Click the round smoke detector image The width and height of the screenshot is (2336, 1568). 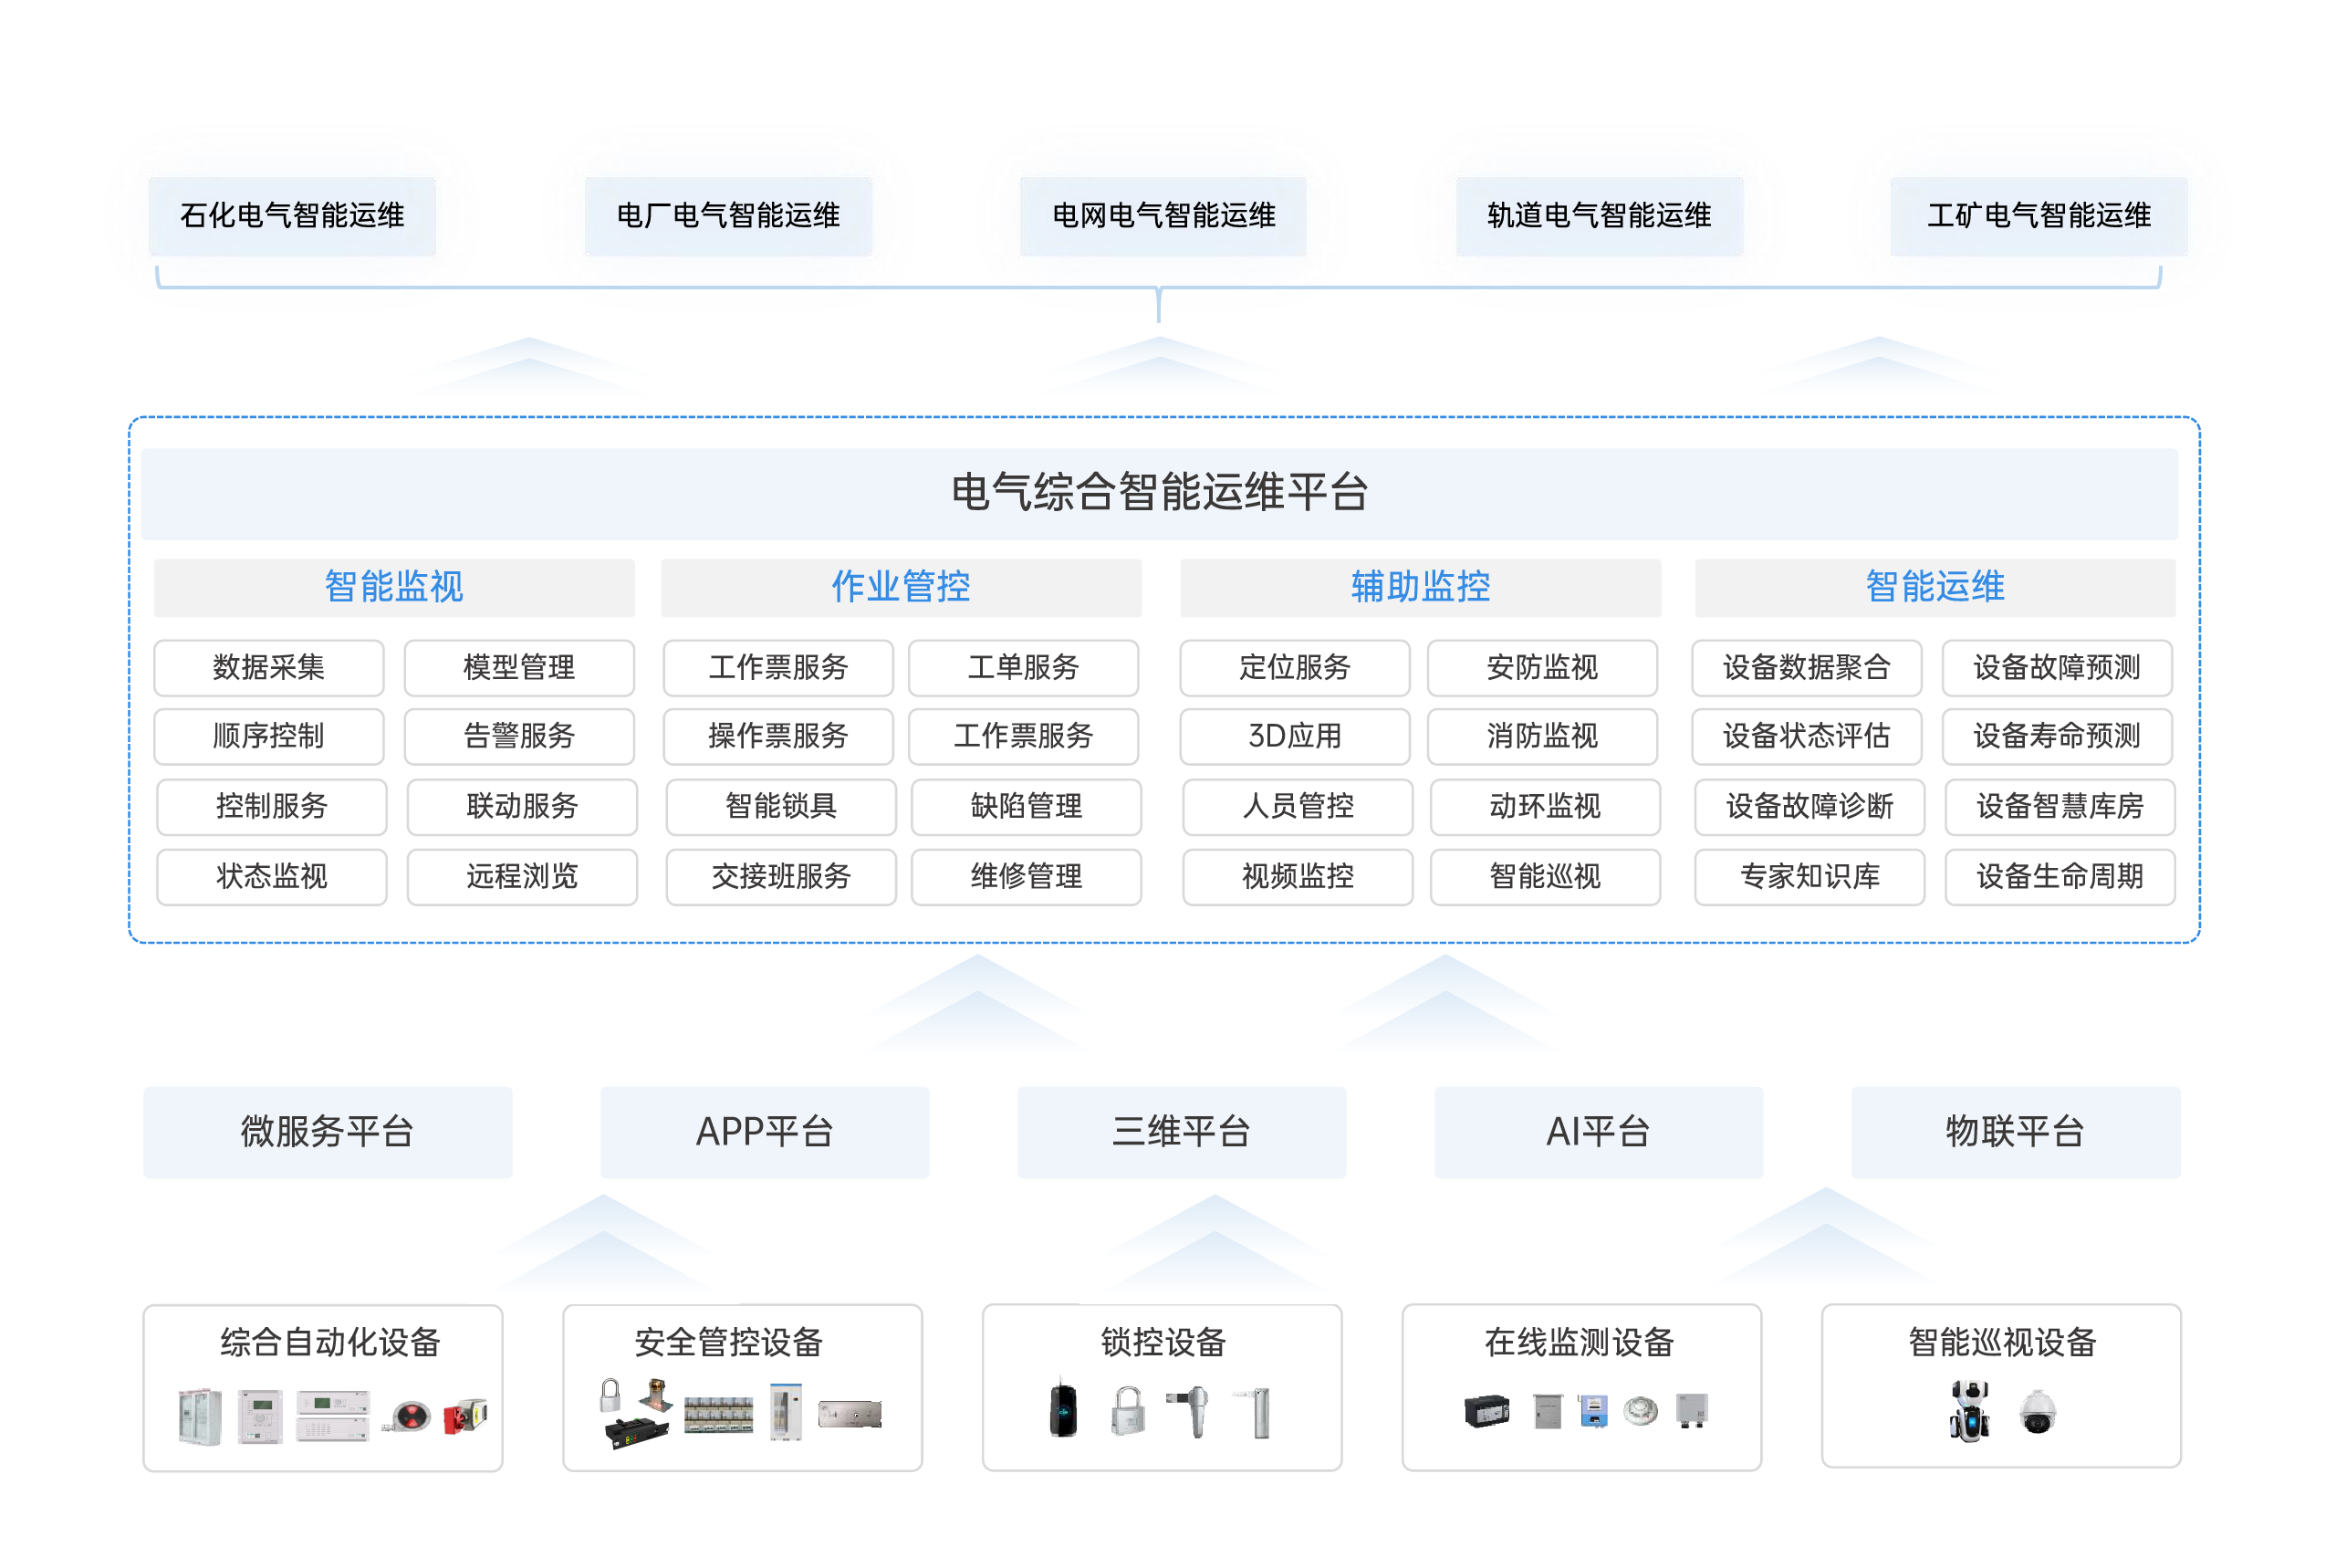[1641, 1410]
